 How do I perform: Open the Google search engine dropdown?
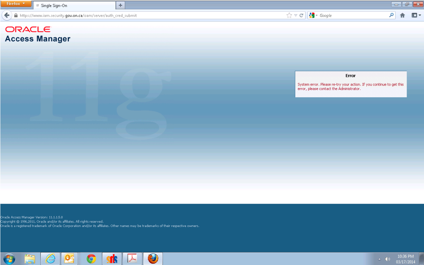[313, 15]
